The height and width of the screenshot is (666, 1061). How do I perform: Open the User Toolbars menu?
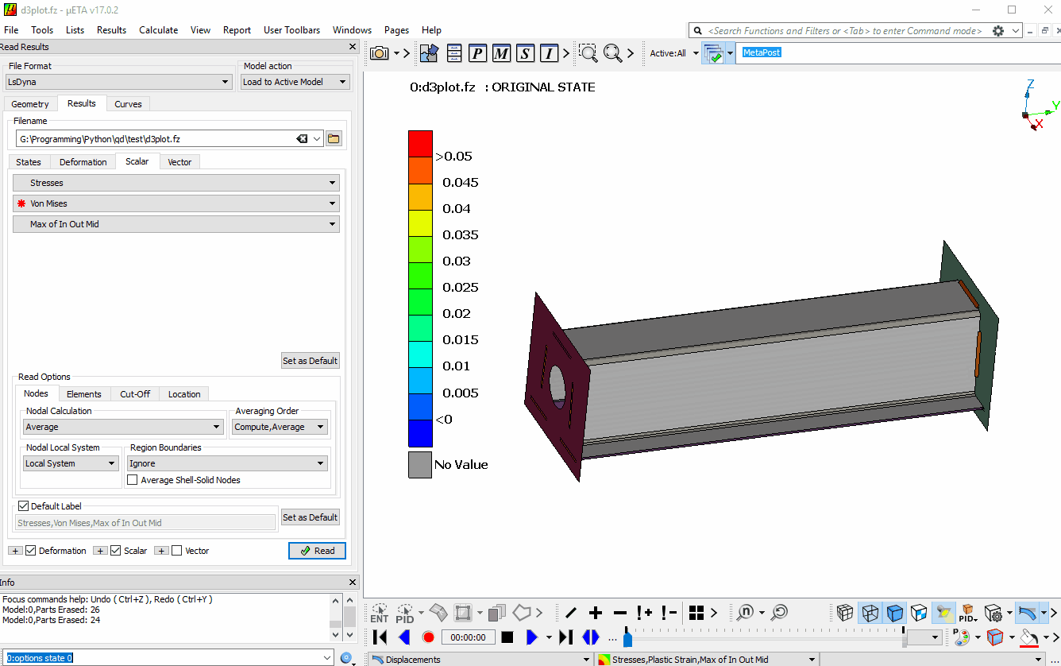pos(291,30)
